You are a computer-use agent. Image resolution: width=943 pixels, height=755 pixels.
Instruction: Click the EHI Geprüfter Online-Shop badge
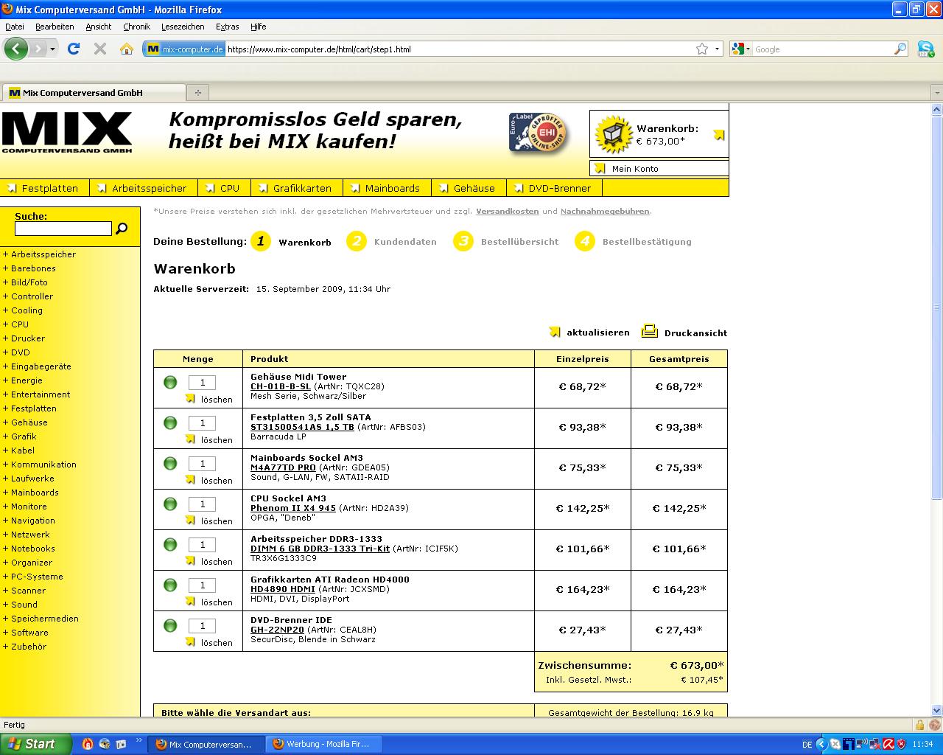pos(539,133)
